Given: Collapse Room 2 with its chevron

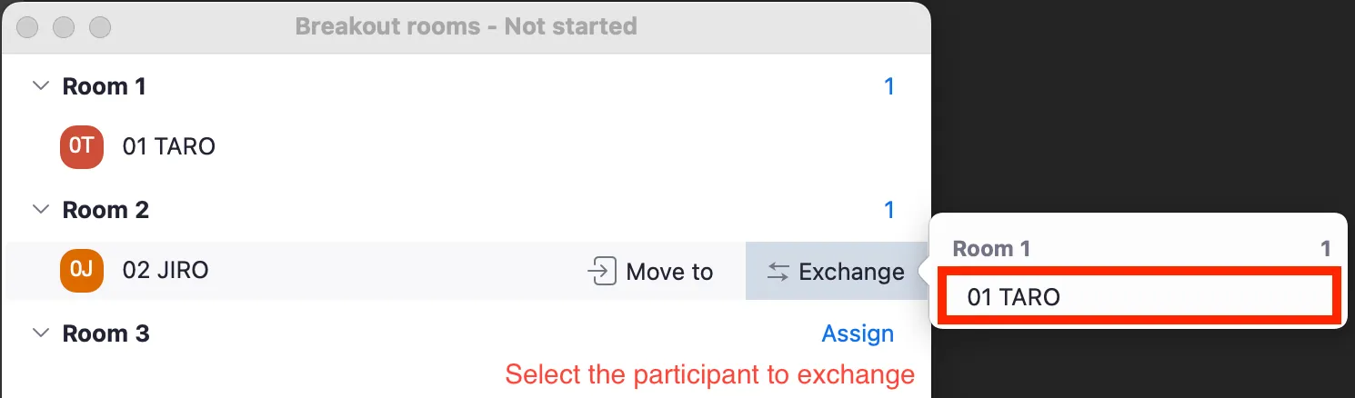Looking at the screenshot, I should point(40,210).
